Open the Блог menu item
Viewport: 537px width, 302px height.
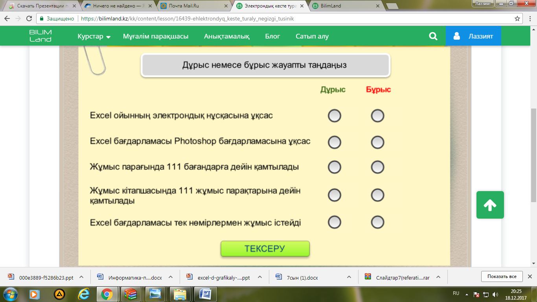[272, 36]
